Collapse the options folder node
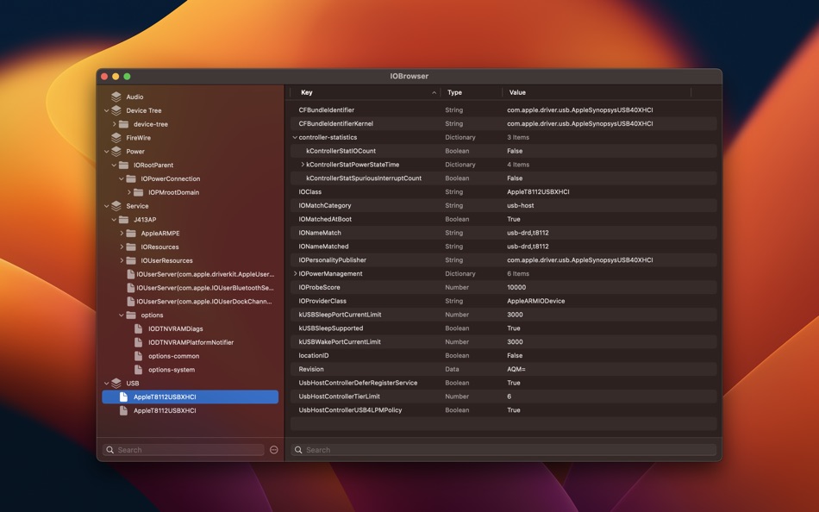 [122, 315]
